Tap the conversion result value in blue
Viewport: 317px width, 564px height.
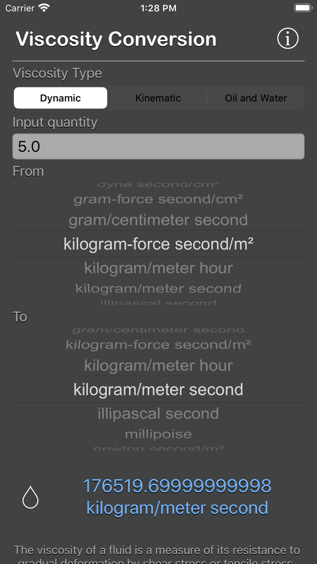[x=177, y=486]
